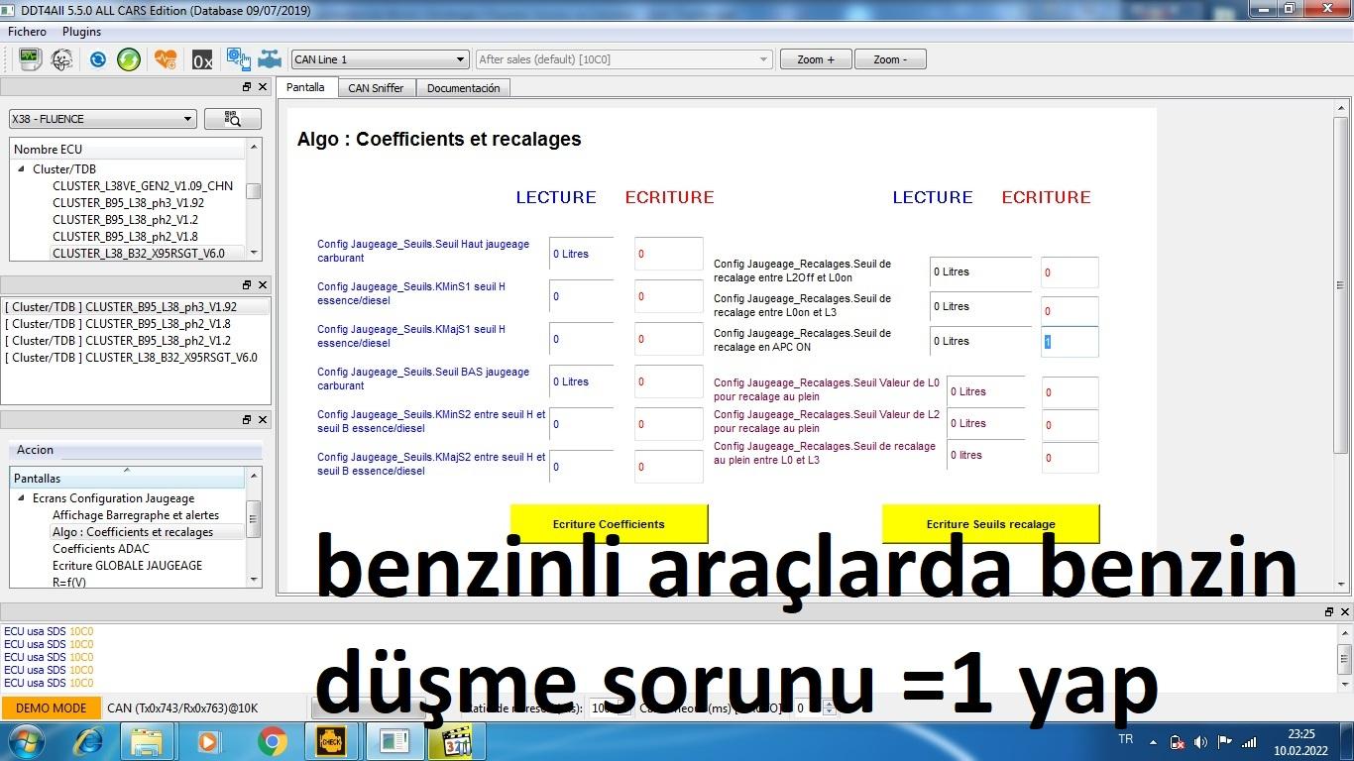Switch to the CAN Sniffer tab
The image size is (1354, 761).
[x=376, y=88]
